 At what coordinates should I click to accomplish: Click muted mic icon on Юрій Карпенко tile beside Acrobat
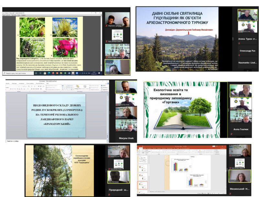[107, 57]
